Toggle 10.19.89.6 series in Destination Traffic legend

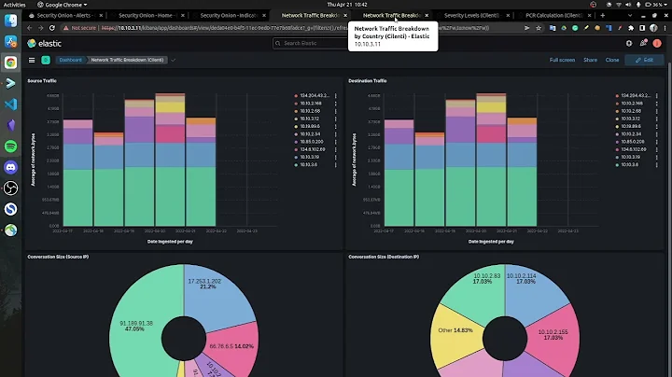pyautogui.click(x=631, y=126)
